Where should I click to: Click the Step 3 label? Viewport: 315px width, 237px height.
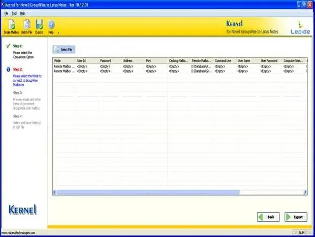18,93
